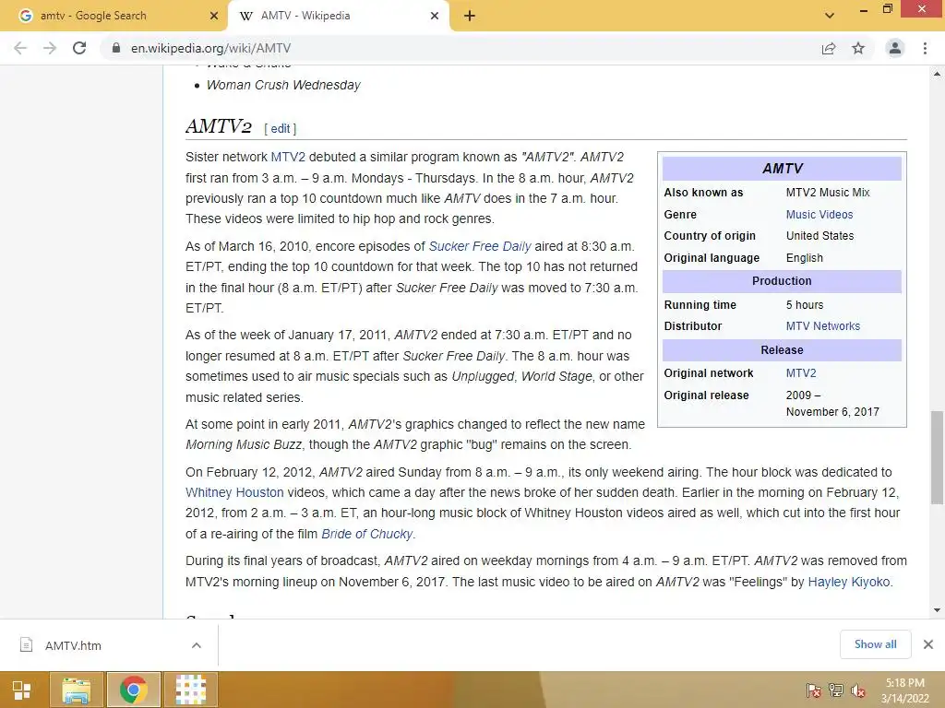Go back using the browser back arrow
The height and width of the screenshot is (708, 945).
[20, 48]
